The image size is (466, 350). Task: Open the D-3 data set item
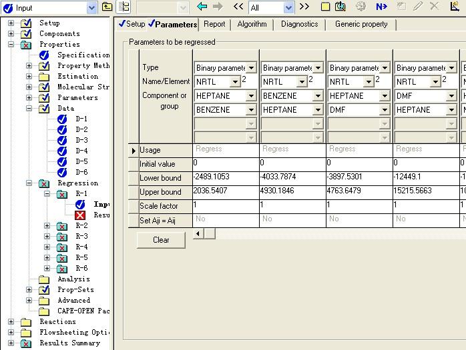[x=81, y=140]
